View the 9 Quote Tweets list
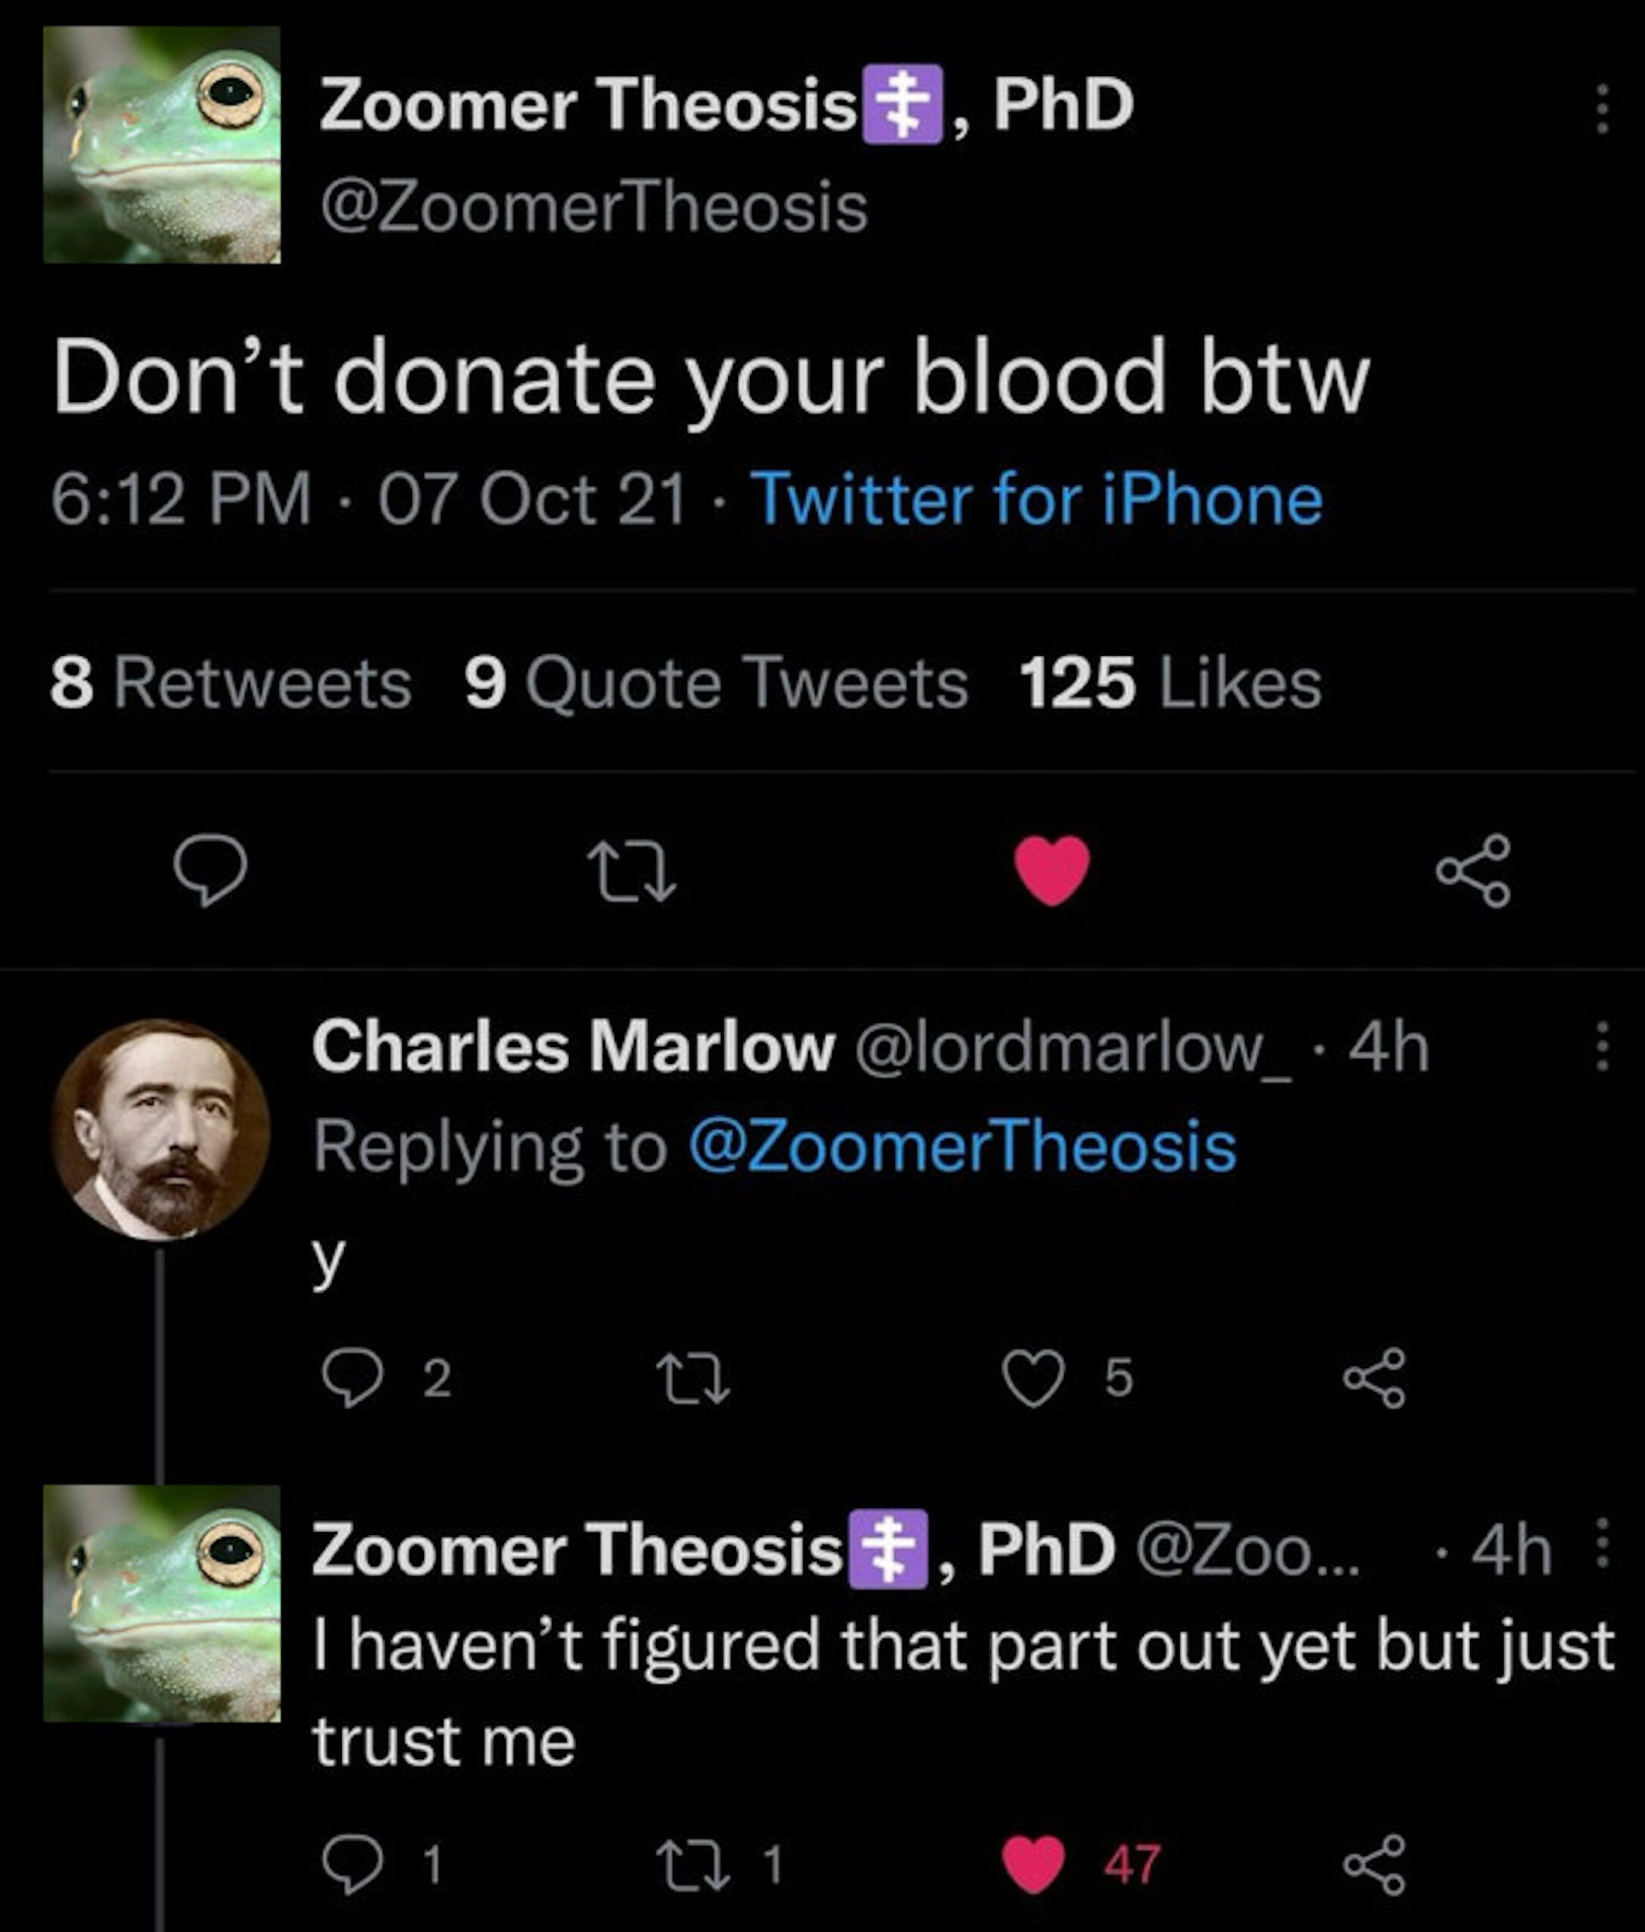 pos(715,682)
